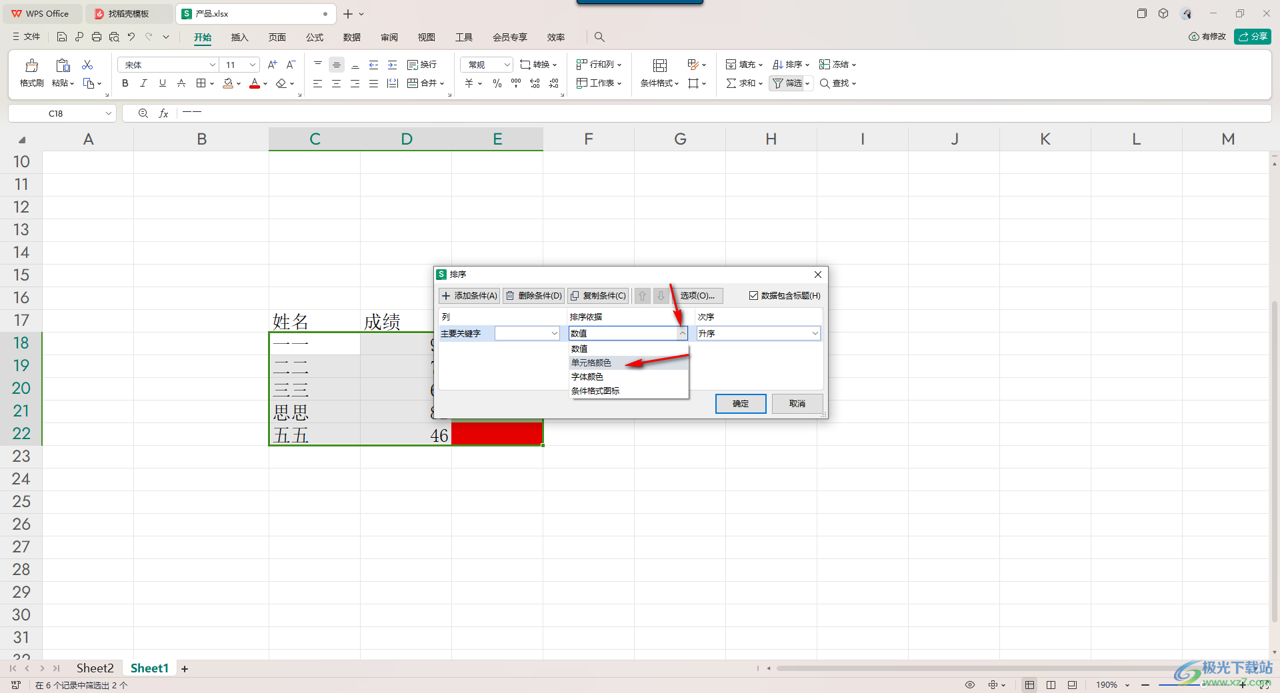Click the eraser clear-format icon

281,83
